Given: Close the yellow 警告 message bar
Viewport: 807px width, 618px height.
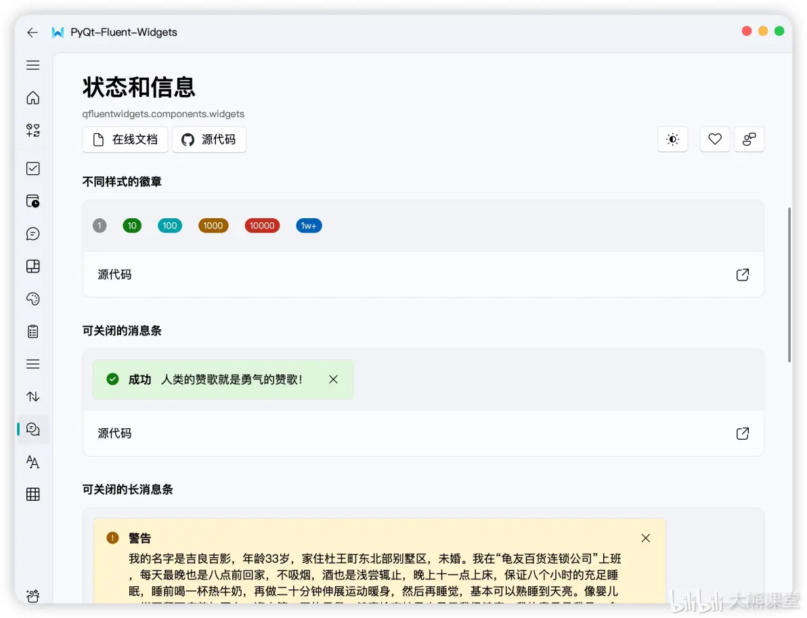Looking at the screenshot, I should 646,538.
